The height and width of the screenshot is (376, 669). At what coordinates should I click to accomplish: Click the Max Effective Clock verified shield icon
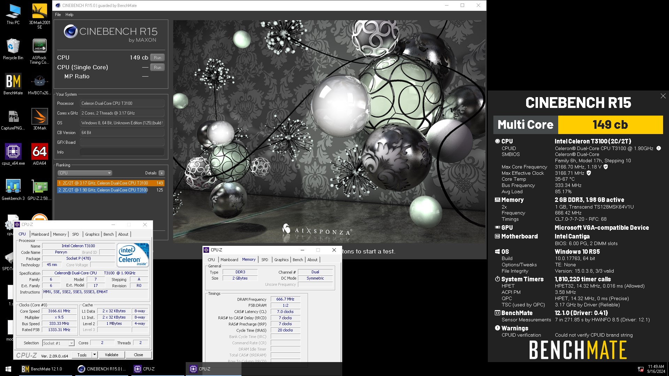pos(589,173)
